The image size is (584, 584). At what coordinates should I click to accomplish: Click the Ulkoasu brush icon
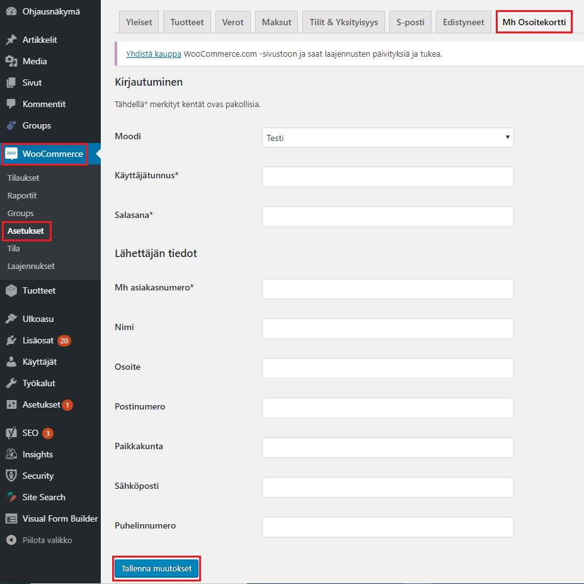click(11, 319)
